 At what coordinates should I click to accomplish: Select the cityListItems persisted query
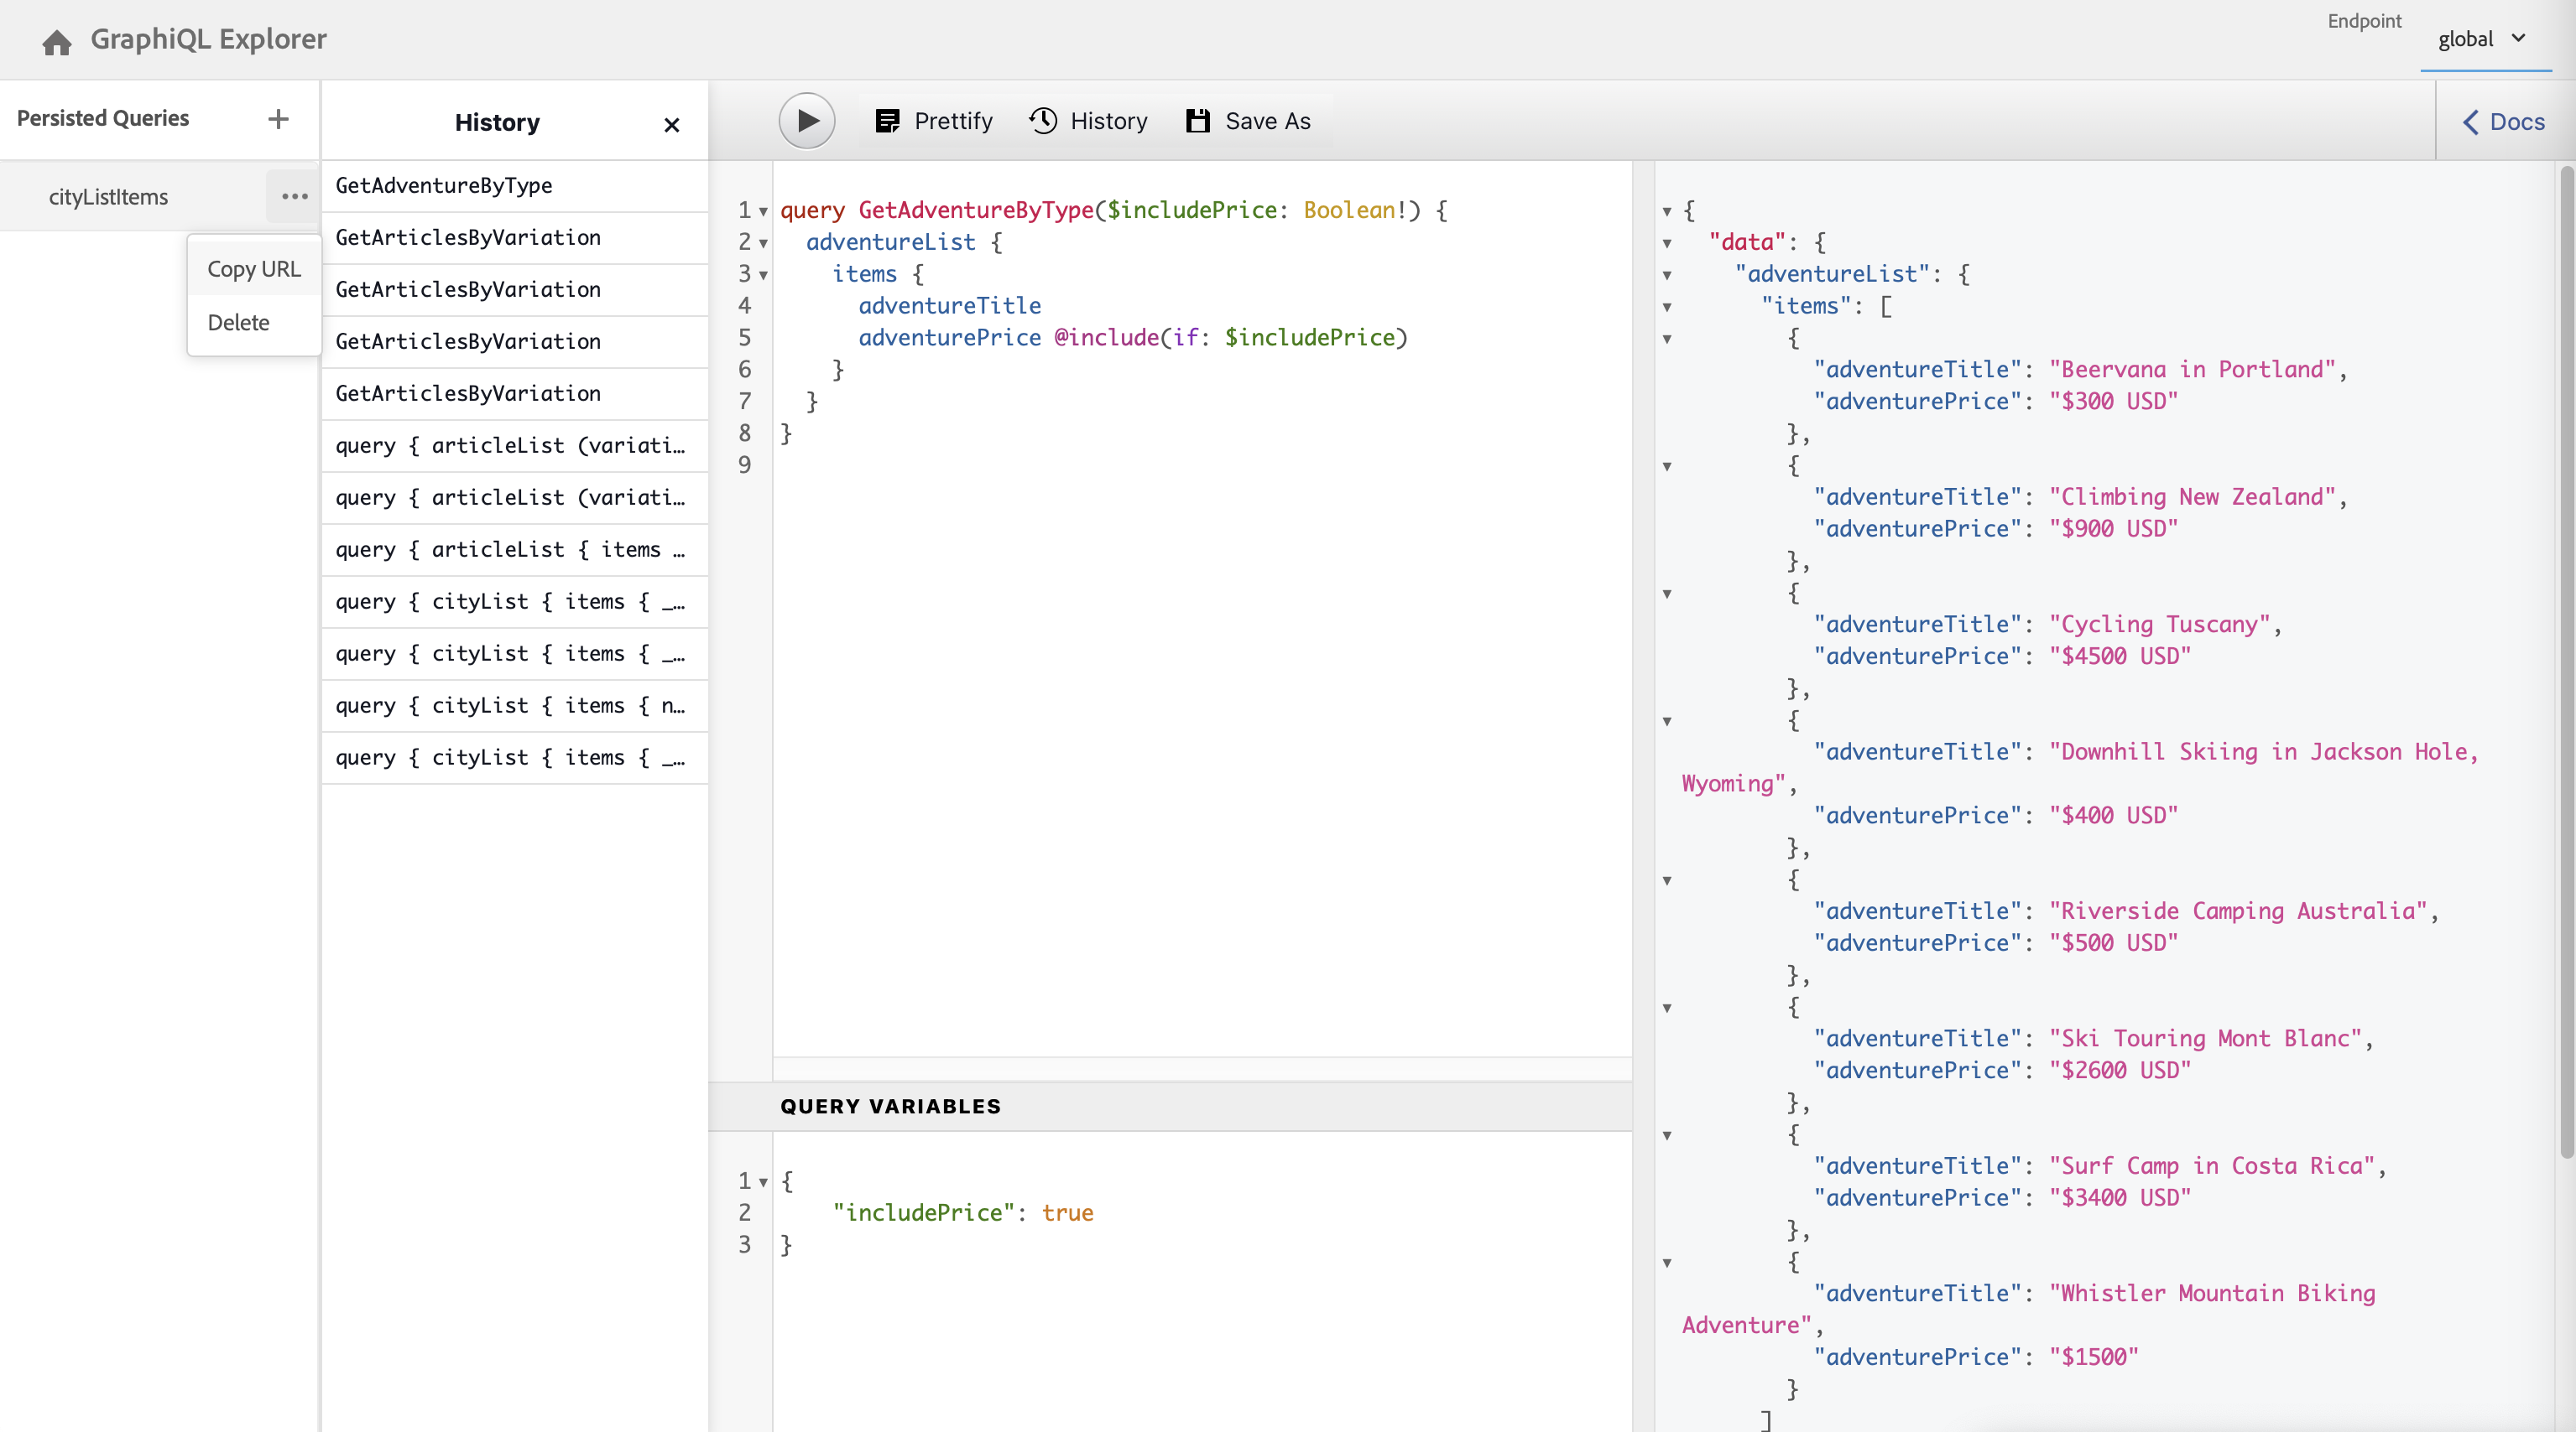pyautogui.click(x=108, y=197)
